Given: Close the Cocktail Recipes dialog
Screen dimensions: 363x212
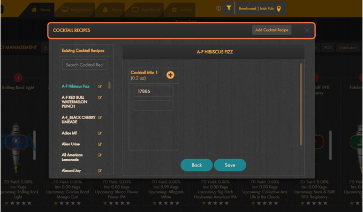Looking at the screenshot, I should pos(307,30).
